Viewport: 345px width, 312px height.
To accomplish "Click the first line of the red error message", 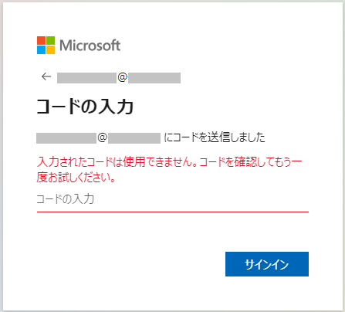I will (x=169, y=162).
